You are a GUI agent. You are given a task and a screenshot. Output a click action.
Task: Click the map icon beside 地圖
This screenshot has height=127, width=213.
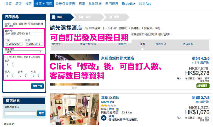[117, 109]
